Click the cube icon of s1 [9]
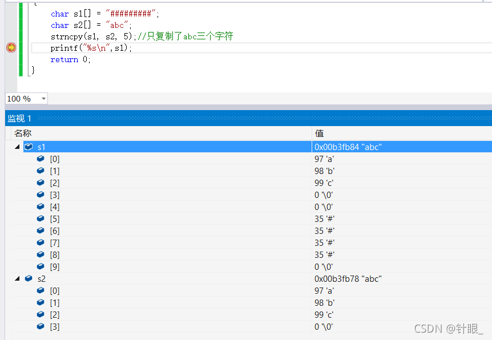492x340 pixels. click(x=41, y=266)
